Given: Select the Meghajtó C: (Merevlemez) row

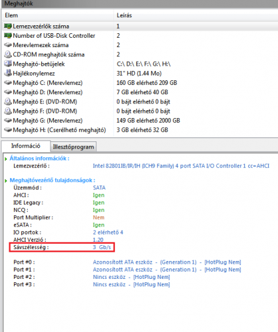Looking at the screenshot, I should point(140,83).
